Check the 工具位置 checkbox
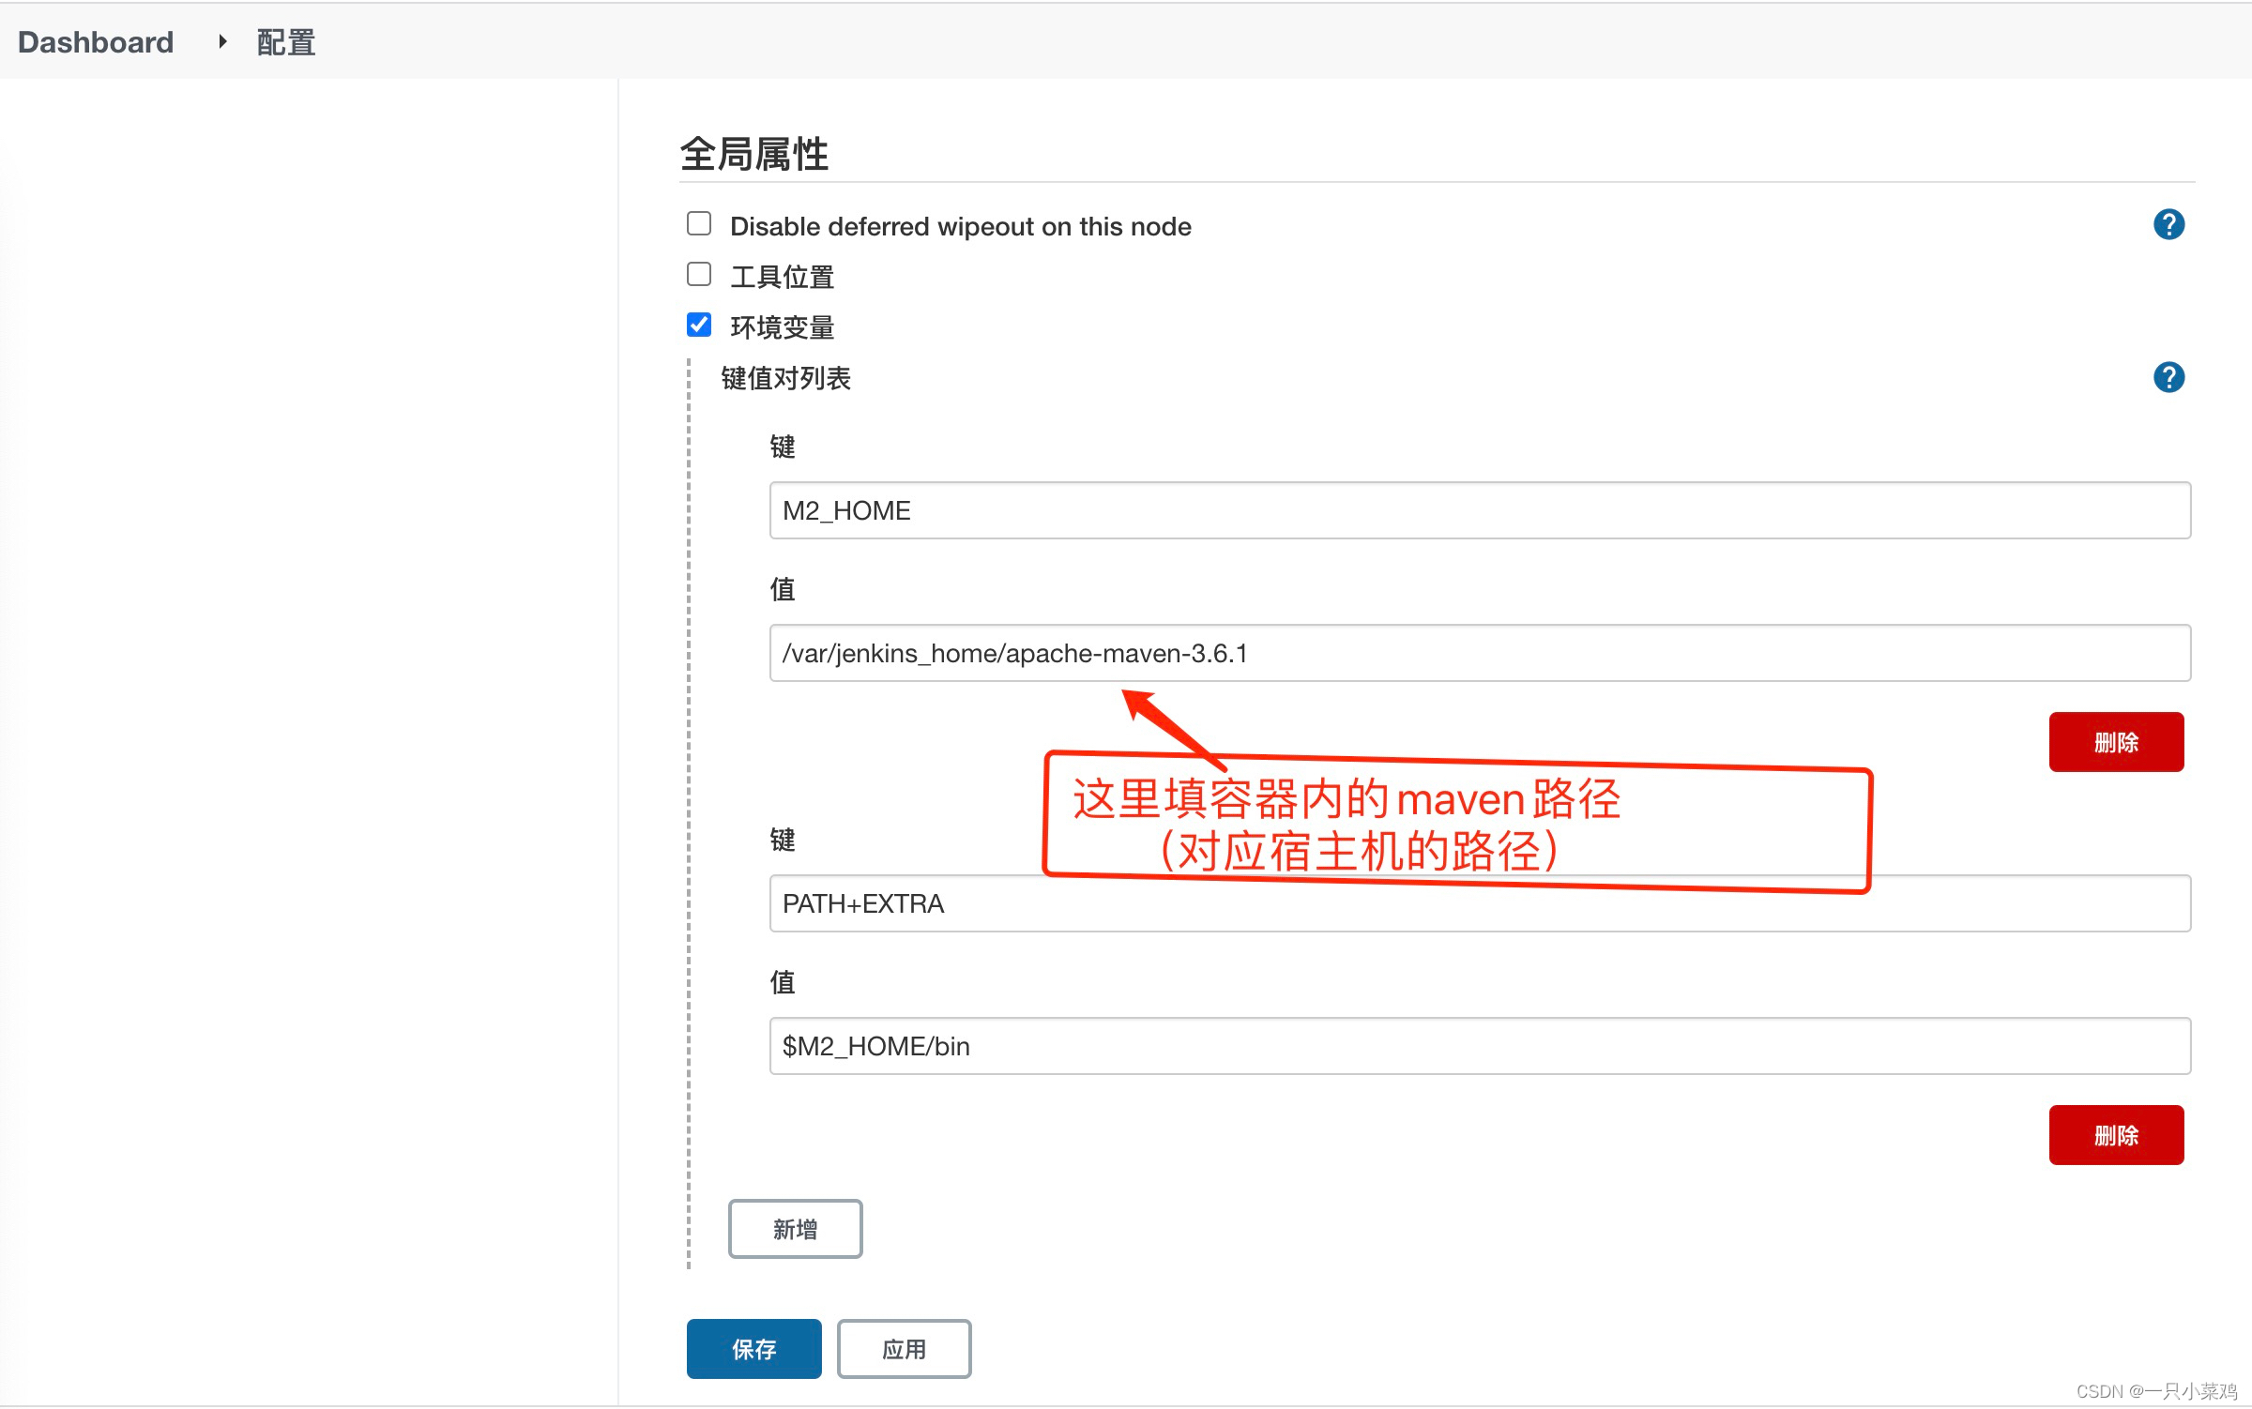Viewport: 2252px width, 1409px height. click(699, 275)
